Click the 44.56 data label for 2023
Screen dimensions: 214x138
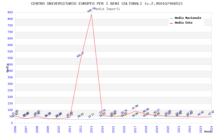(200, 113)
